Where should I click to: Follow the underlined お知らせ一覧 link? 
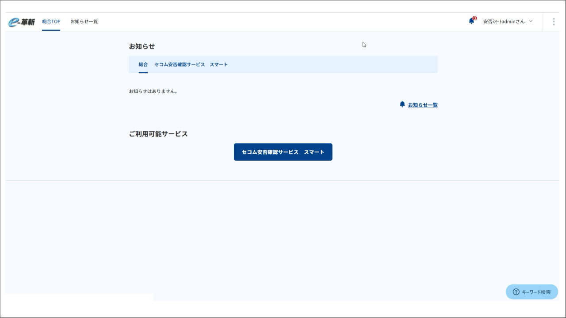click(x=423, y=105)
